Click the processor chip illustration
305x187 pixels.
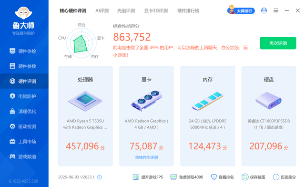coord(85,101)
